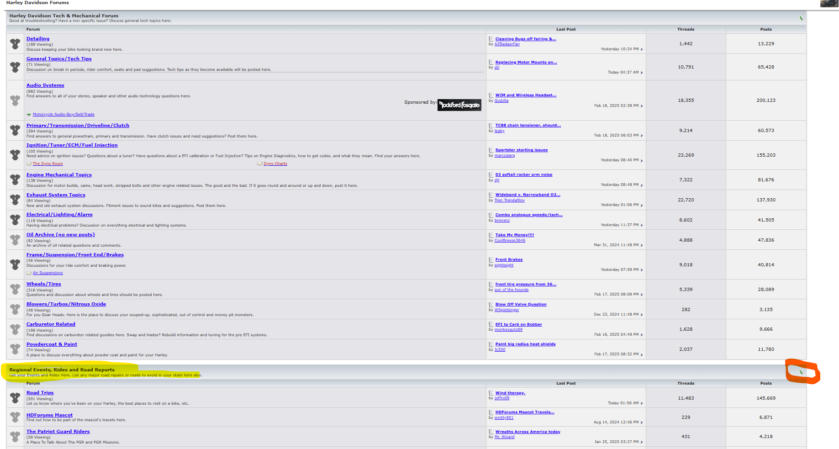Viewport: 839px width, 449px height.
Task: Click post icon beside Cleaning Bugs off fairing
Action: point(491,39)
